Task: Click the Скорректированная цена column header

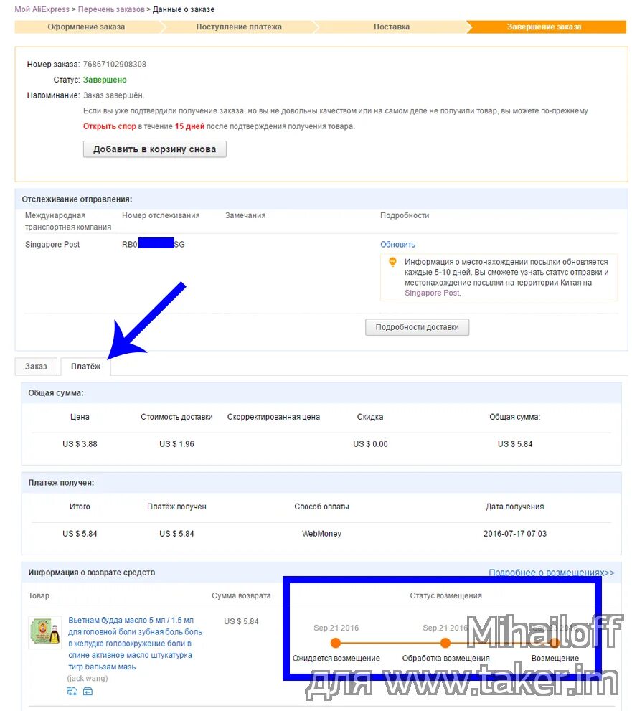Action: tap(273, 417)
